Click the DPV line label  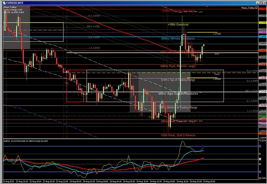tap(217, 54)
